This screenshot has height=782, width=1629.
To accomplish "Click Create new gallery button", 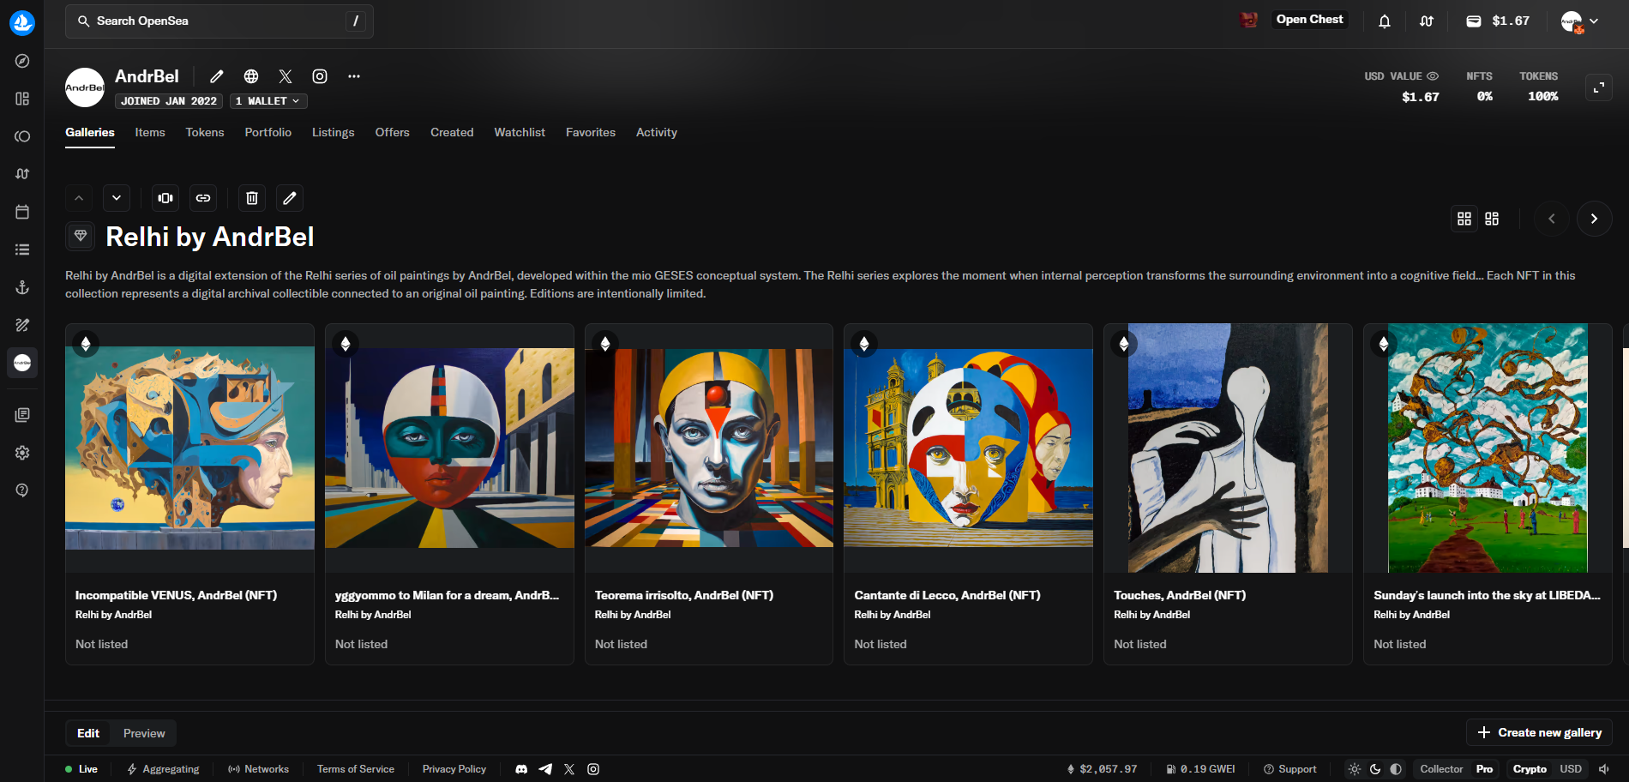I will 1539,732.
